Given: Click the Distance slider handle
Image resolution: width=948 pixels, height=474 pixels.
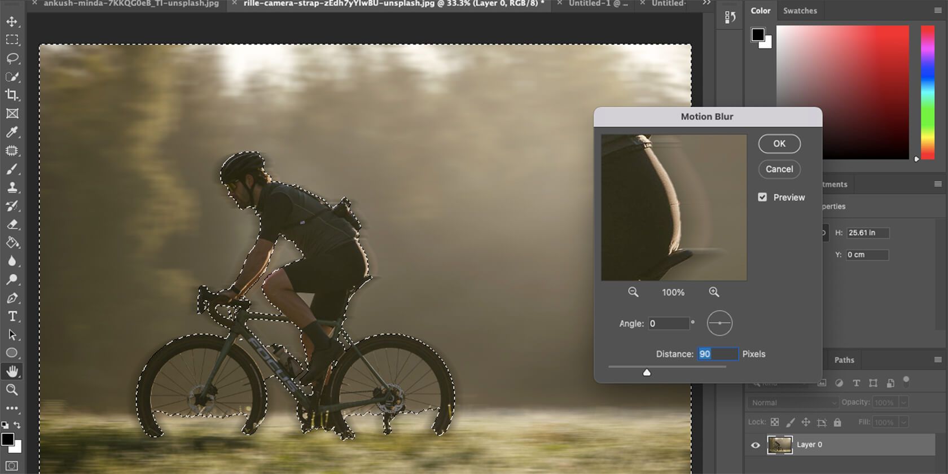Looking at the screenshot, I should click(647, 372).
